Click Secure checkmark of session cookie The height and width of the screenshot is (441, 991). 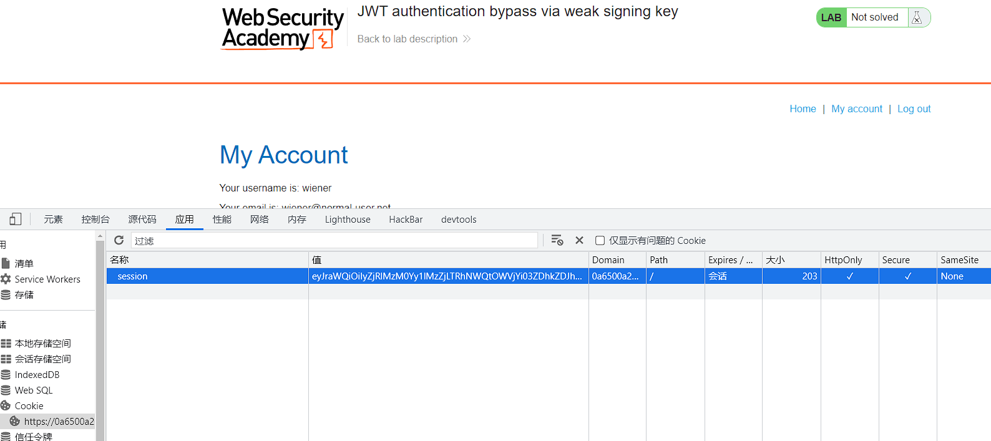click(x=907, y=276)
